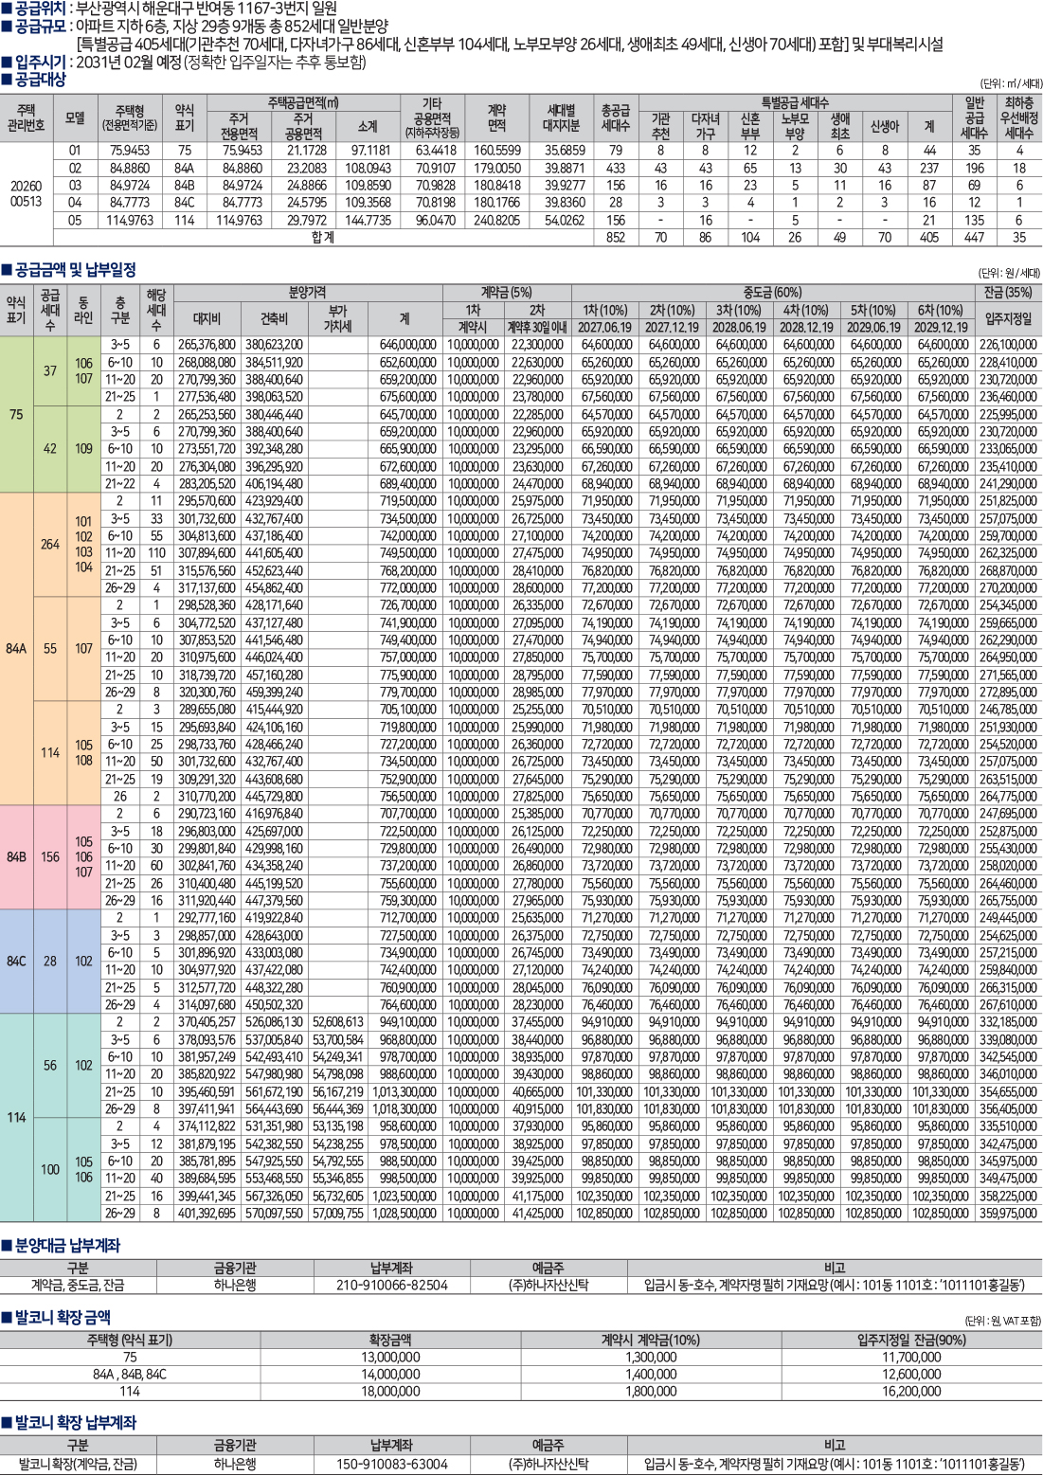Click the '합 계' totals row label
1043x1476 pixels.
[323, 238]
